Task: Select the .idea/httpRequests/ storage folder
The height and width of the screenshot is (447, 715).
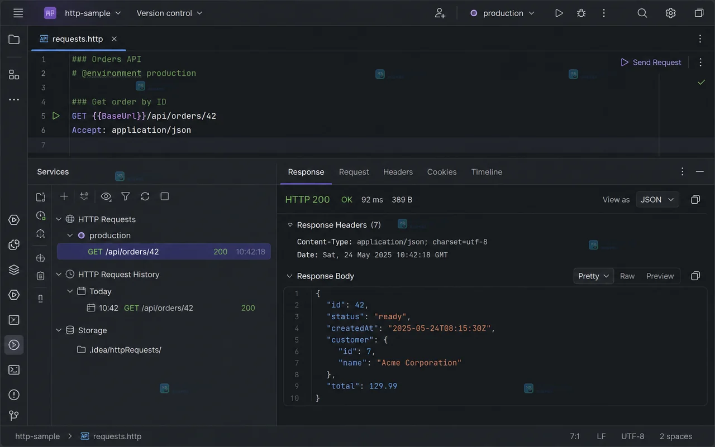Action: click(118, 350)
